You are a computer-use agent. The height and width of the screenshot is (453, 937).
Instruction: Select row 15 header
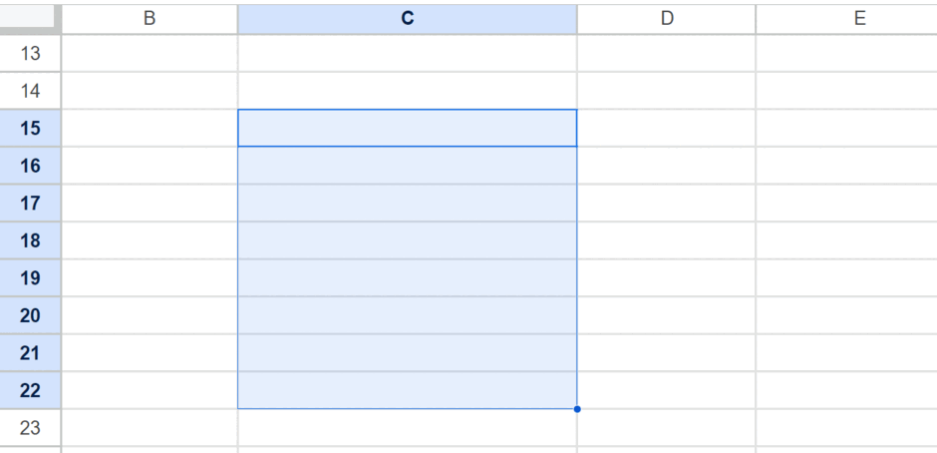[30, 128]
